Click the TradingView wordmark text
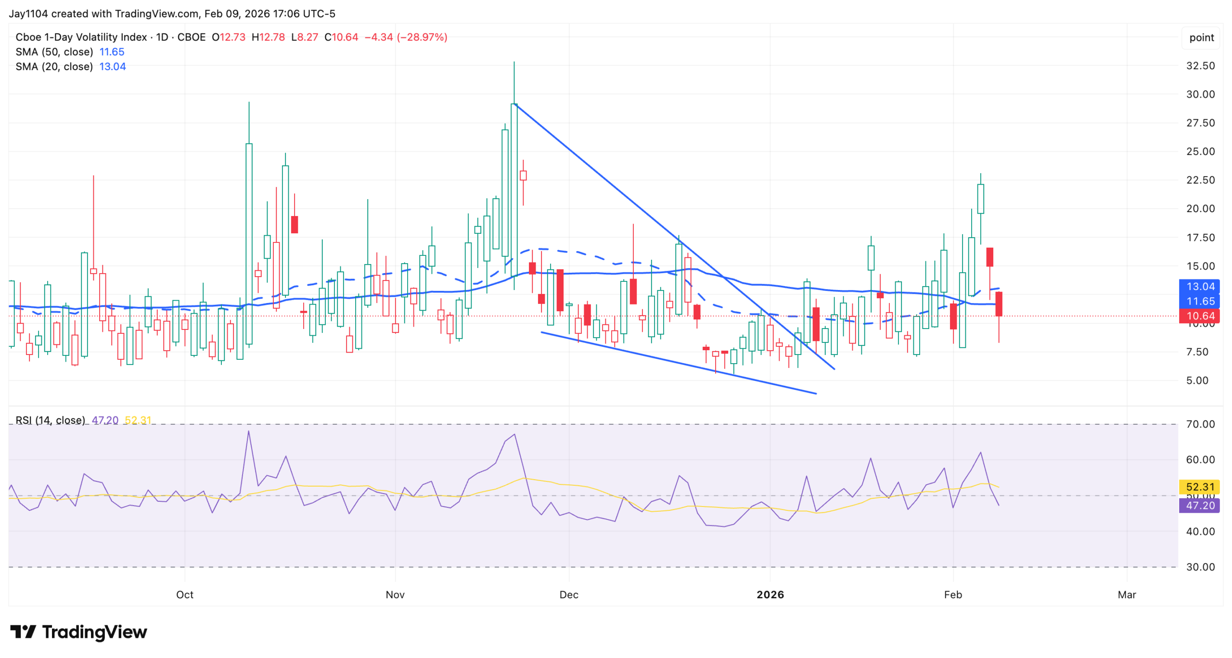This screenshot has width=1232, height=658. click(x=94, y=632)
